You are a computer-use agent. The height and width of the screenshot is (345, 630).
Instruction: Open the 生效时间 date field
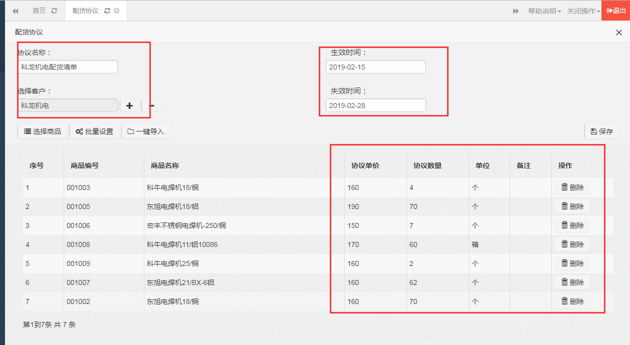[376, 67]
